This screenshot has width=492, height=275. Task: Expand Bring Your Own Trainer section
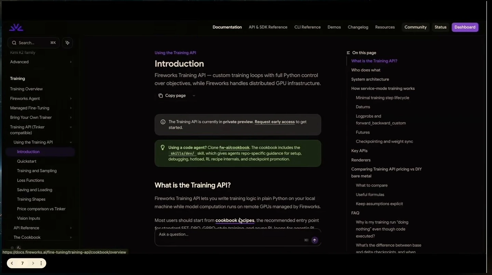point(71,118)
